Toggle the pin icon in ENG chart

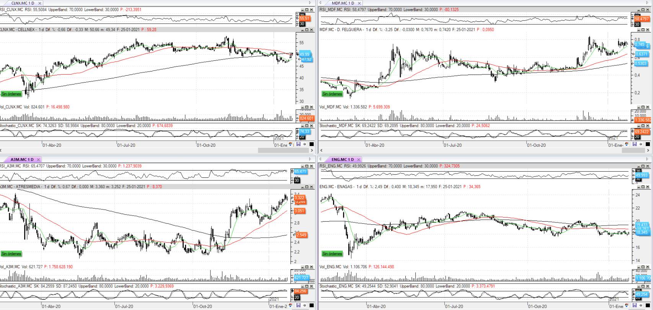tap(641, 306)
